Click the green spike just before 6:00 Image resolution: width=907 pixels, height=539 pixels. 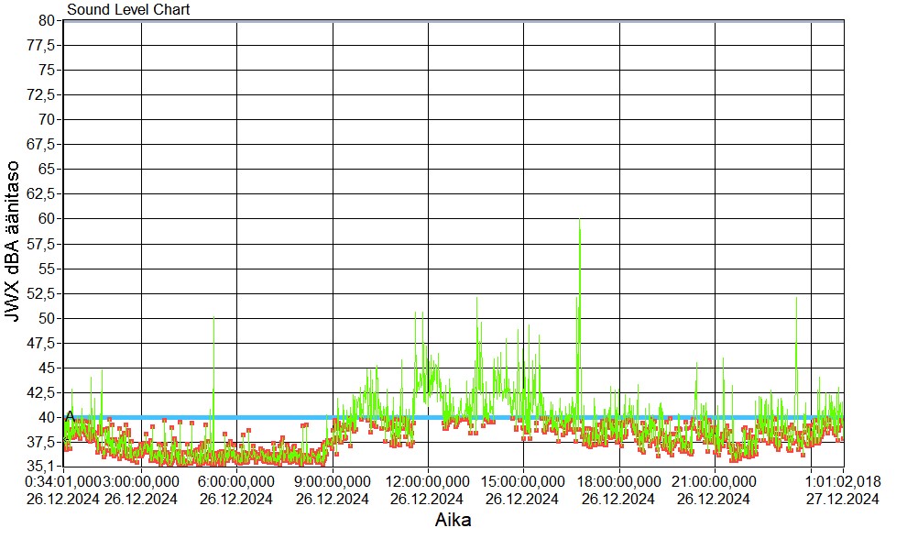(213, 321)
